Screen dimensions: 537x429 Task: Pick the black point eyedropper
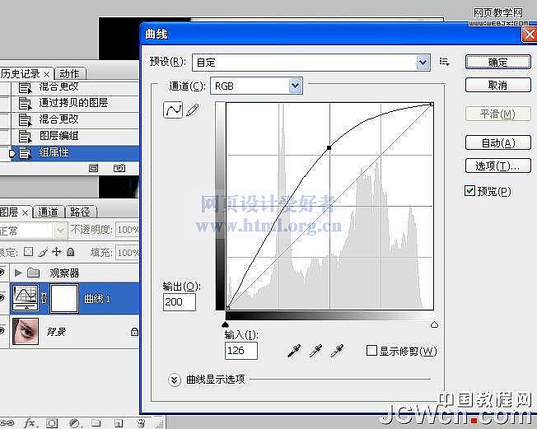point(294,351)
